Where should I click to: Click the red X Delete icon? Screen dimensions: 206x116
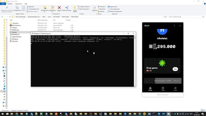[x=59, y=8]
